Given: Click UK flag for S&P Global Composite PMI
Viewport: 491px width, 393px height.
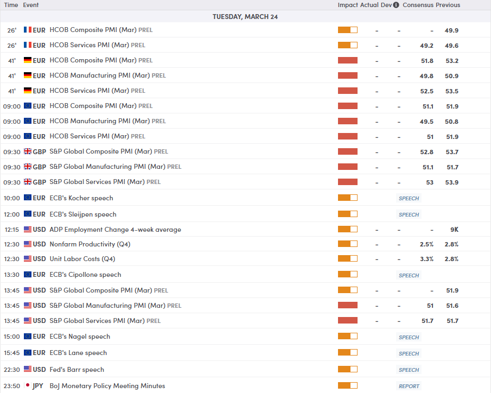Looking at the screenshot, I should click(x=28, y=151).
